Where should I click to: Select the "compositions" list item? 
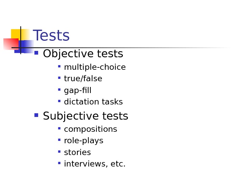pyautogui.click(x=90, y=129)
